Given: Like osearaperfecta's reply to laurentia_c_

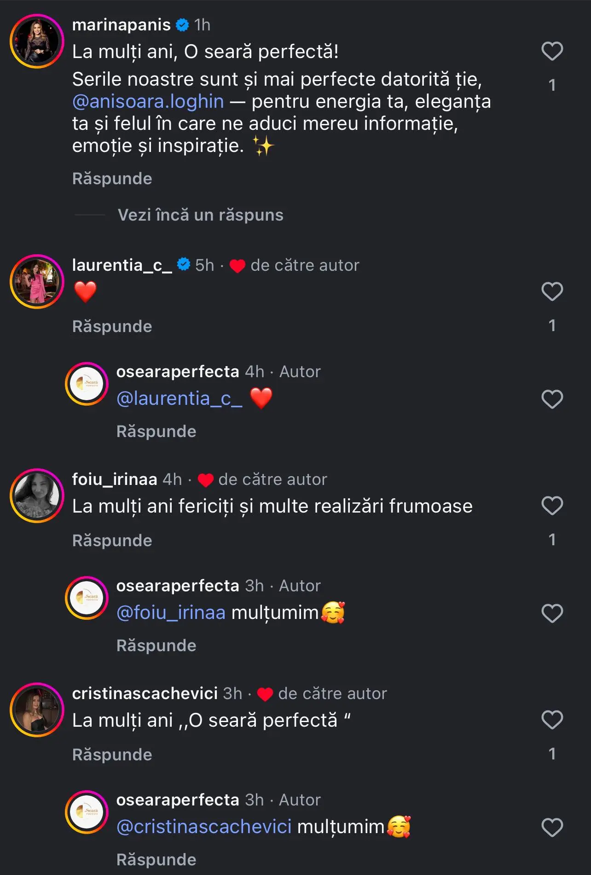Looking at the screenshot, I should pyautogui.click(x=552, y=398).
